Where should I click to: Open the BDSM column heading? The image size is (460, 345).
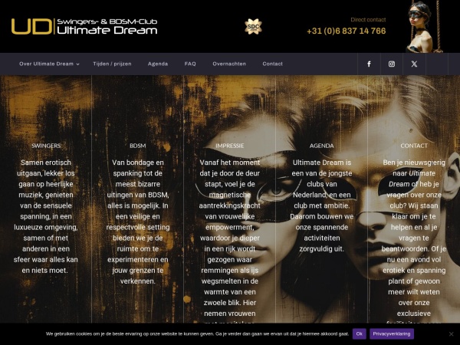137,146
